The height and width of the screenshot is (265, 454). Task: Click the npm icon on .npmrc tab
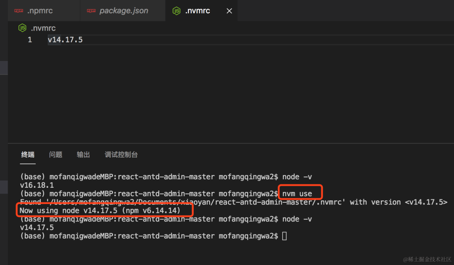point(18,10)
